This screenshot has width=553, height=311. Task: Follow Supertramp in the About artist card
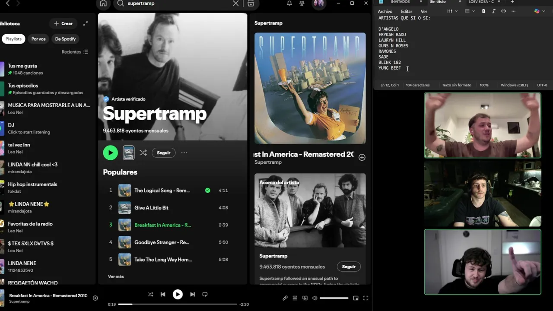tap(349, 267)
